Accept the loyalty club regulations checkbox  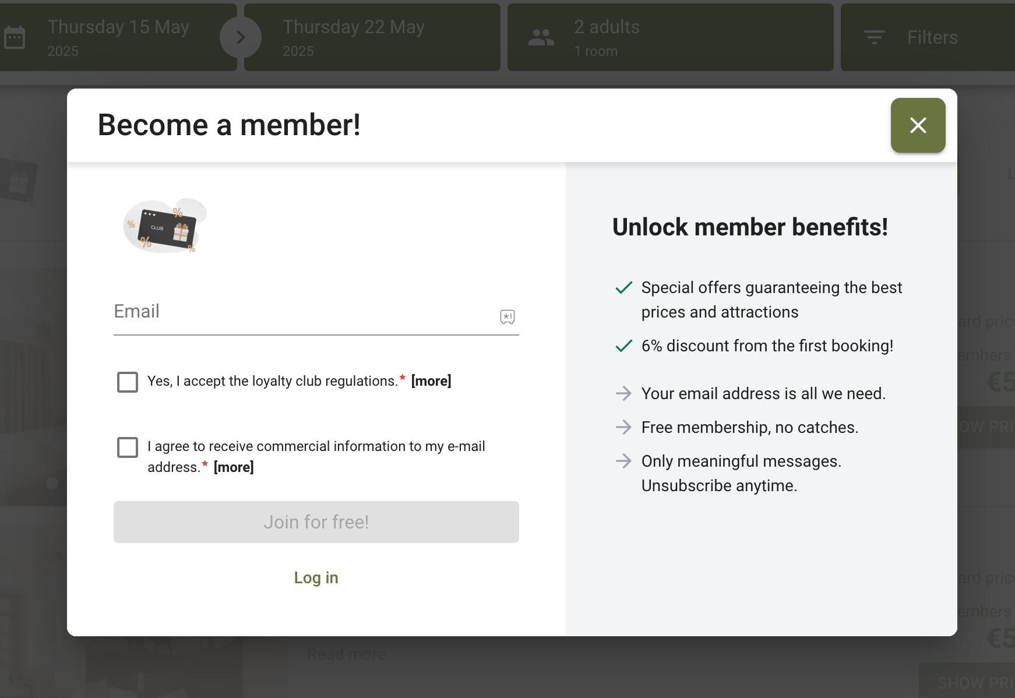click(128, 382)
